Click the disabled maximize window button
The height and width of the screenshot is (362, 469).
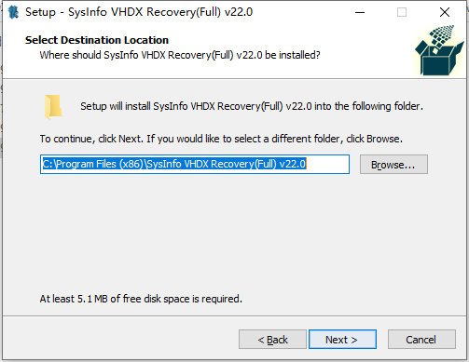click(x=402, y=12)
